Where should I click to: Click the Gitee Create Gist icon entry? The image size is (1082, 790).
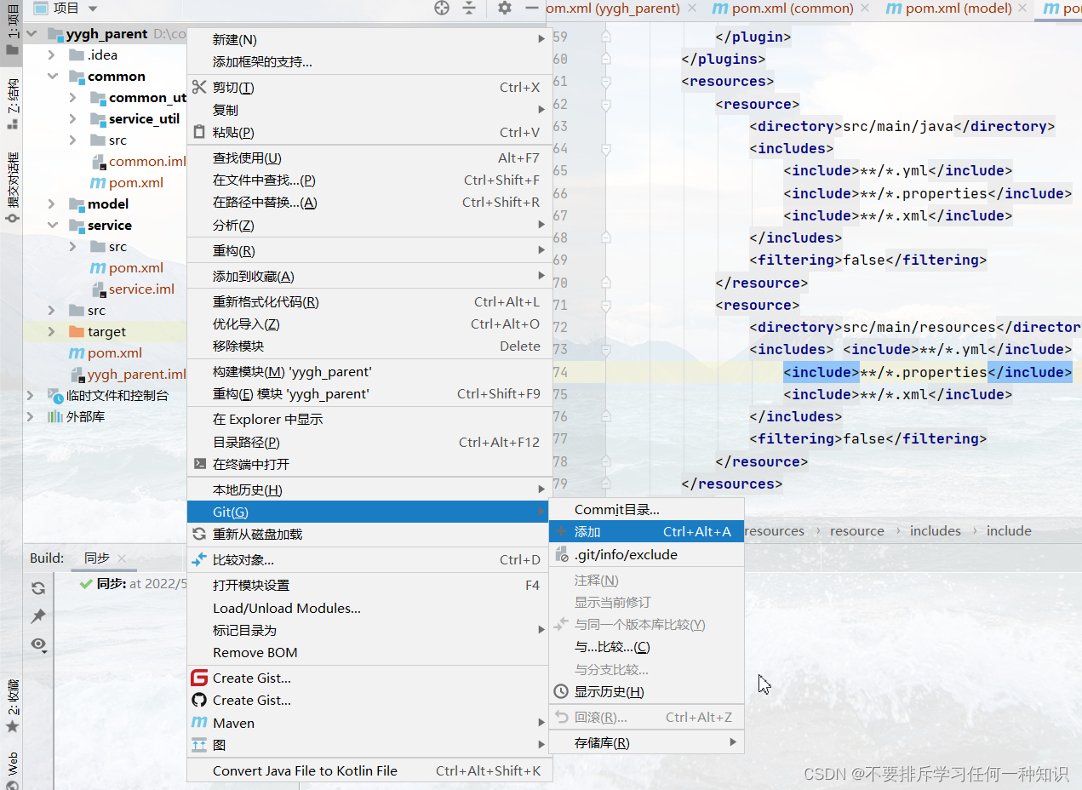click(x=369, y=678)
